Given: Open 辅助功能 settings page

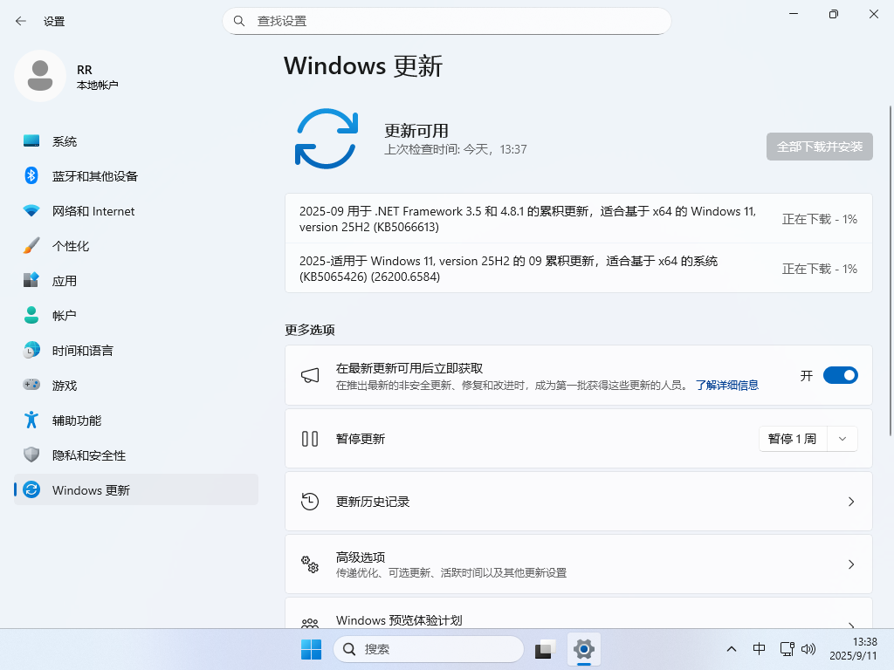Looking at the screenshot, I should click(x=136, y=420).
